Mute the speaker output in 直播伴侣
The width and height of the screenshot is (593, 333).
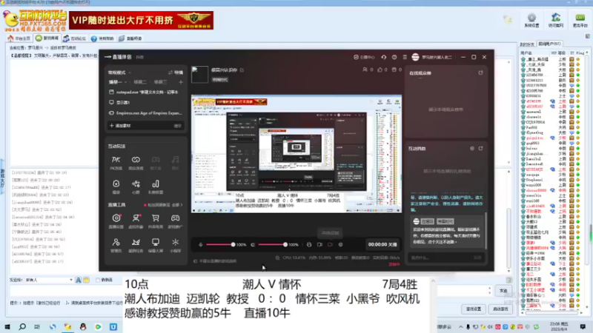pyautogui.click(x=253, y=245)
